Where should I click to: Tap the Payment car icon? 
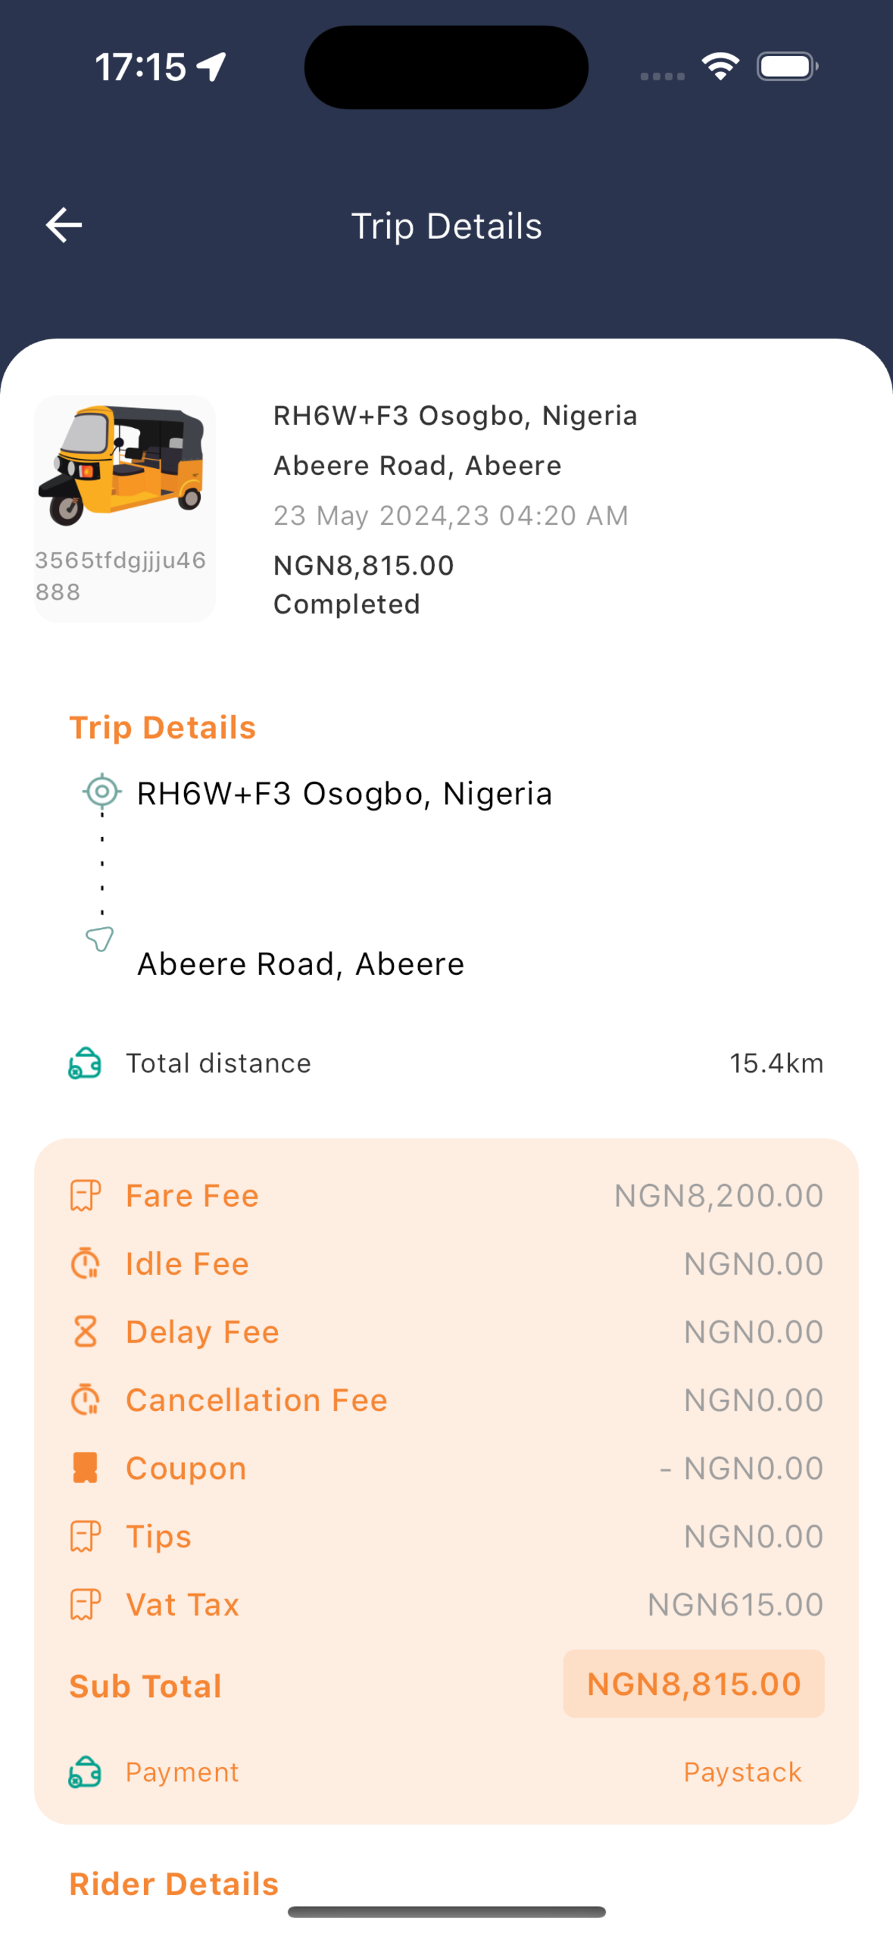pos(85,1772)
